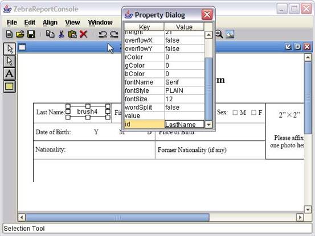Screen dimensions: 315x236
Task: Click the document vertical scrollbar thumb
Action: [308, 98]
